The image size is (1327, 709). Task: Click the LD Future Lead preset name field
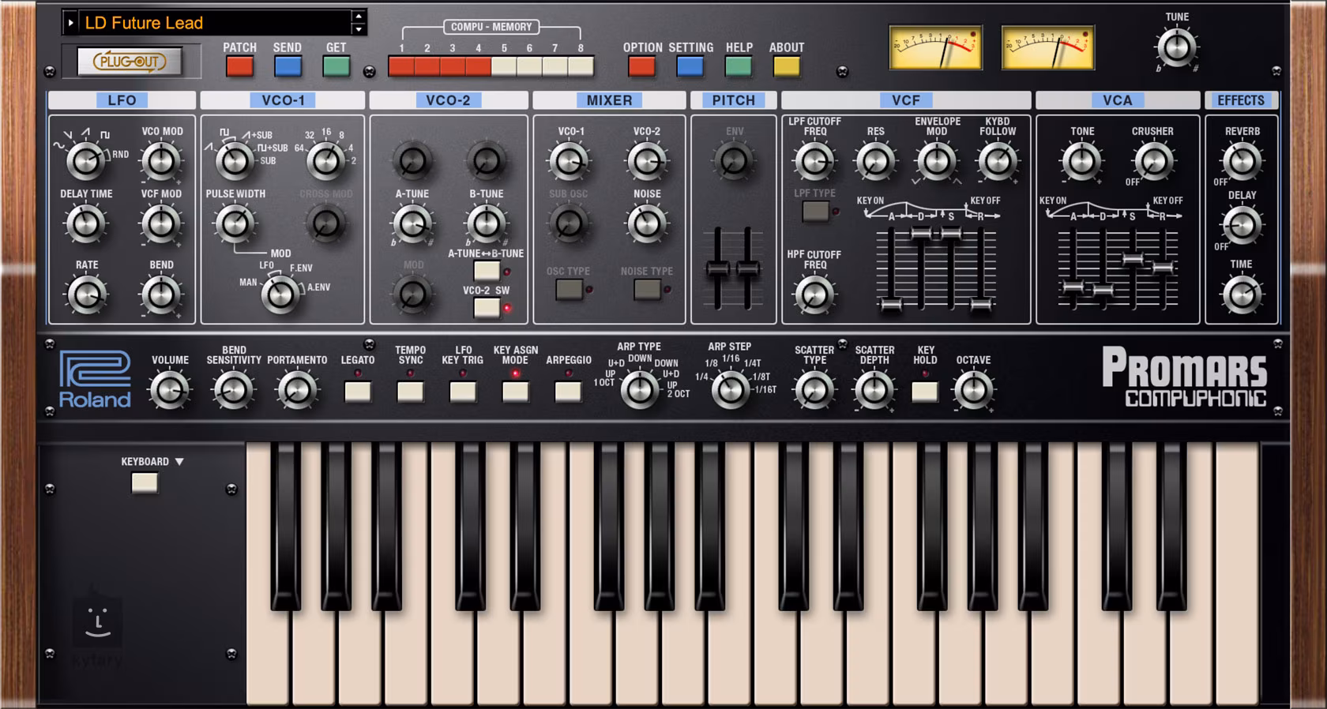coord(213,23)
